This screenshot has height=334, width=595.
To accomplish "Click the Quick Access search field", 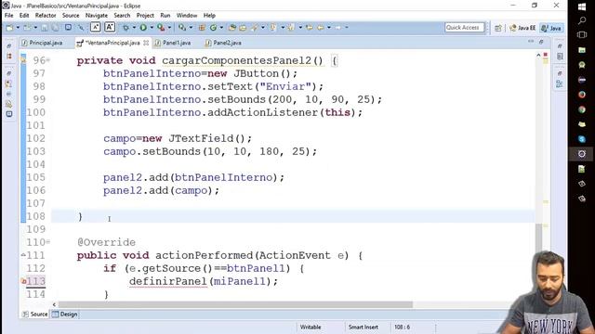I will 465,27.
